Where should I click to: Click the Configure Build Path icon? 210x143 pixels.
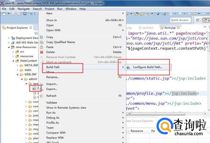point(128,67)
